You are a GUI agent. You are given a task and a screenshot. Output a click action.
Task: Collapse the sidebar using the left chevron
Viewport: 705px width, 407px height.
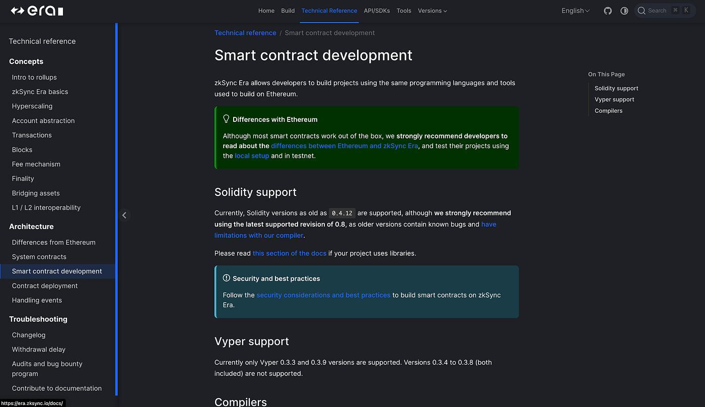pyautogui.click(x=124, y=215)
